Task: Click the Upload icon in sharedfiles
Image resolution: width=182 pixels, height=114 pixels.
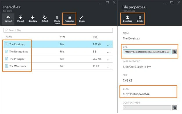Action: (x=20, y=17)
